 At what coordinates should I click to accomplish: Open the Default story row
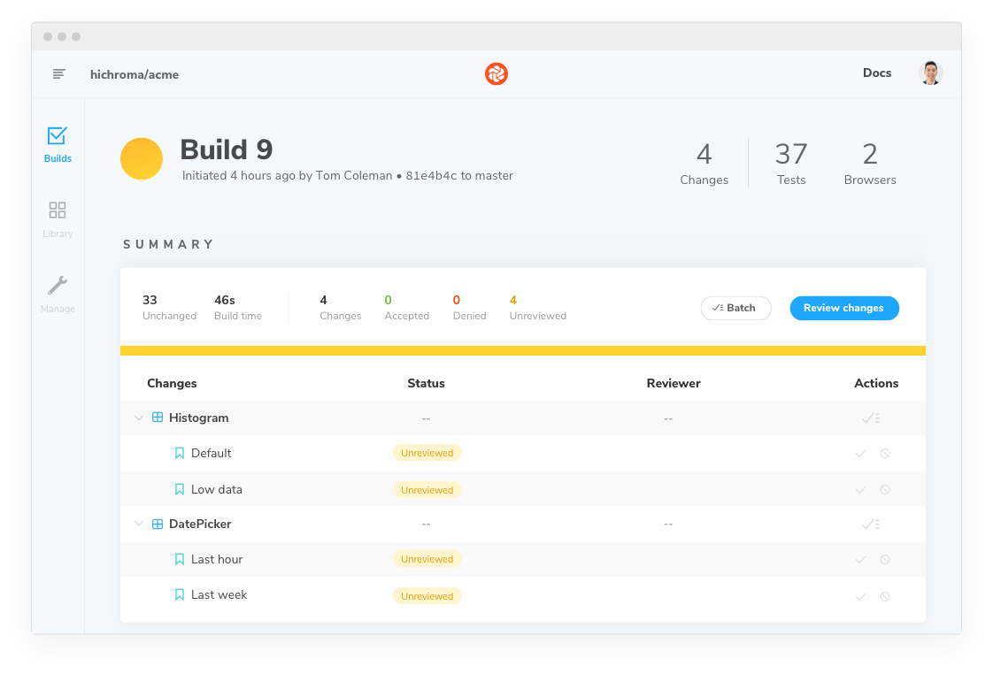523,453
